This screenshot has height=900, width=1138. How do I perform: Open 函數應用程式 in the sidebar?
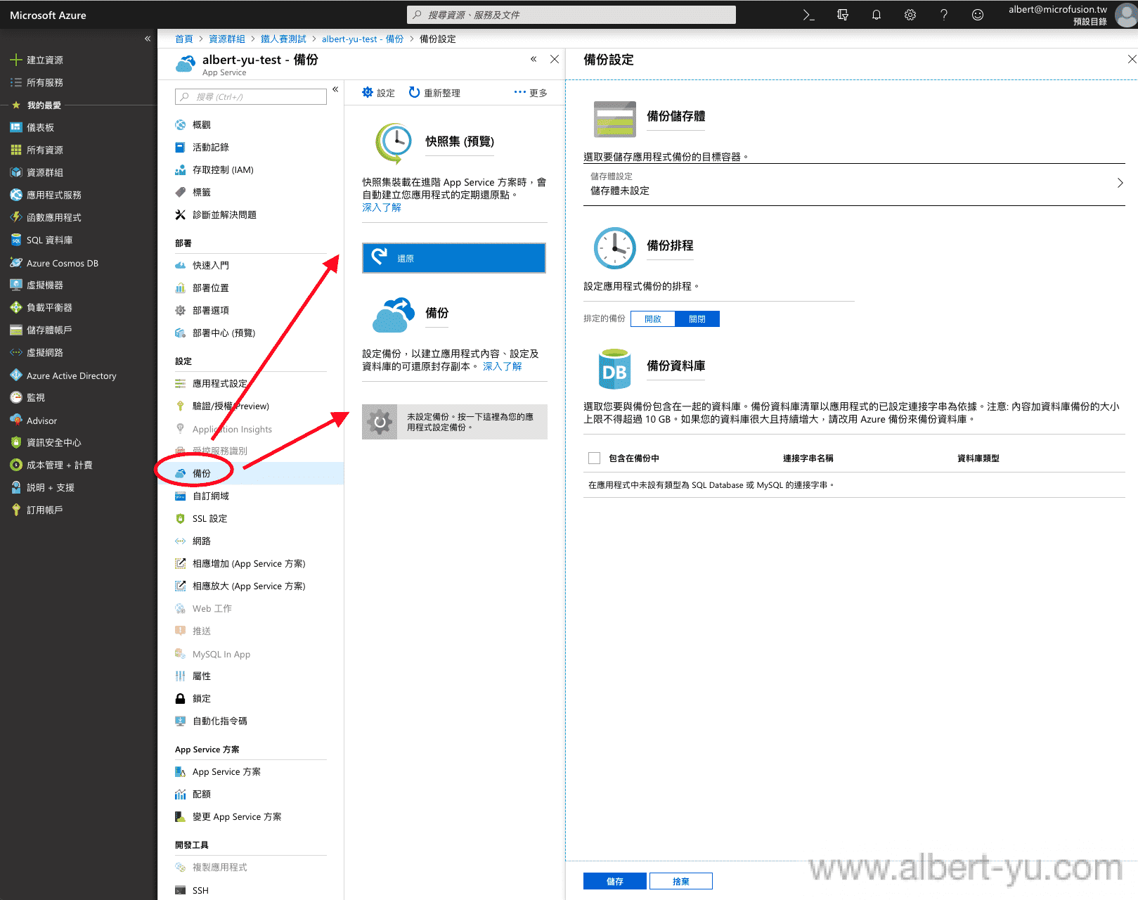pyautogui.click(x=54, y=217)
